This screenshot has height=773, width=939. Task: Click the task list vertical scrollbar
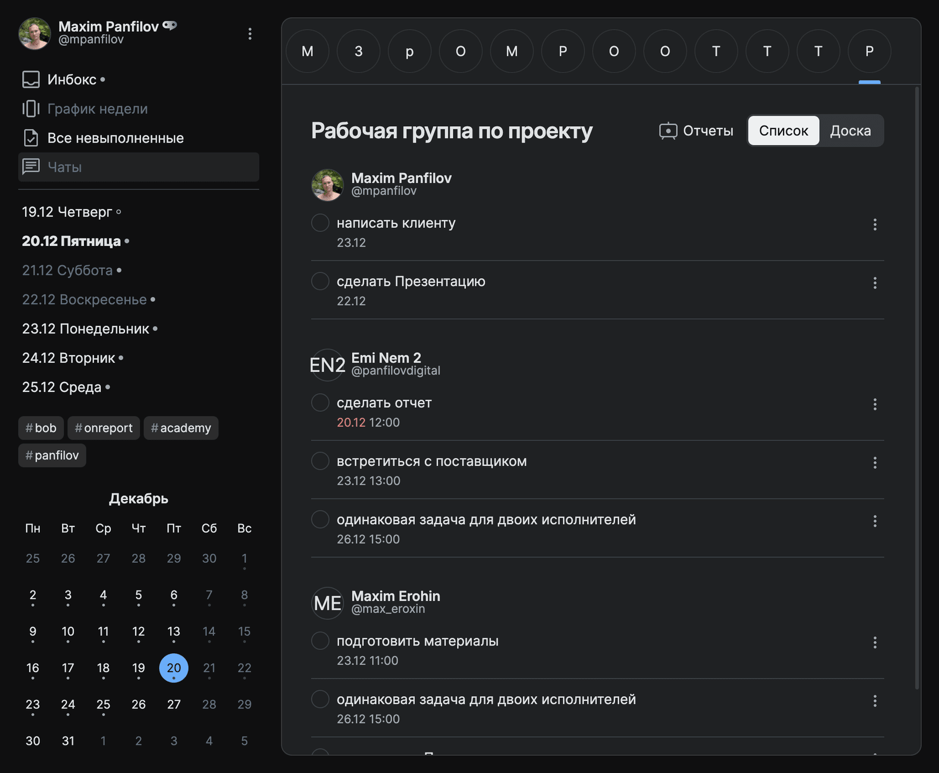pyautogui.click(x=917, y=387)
